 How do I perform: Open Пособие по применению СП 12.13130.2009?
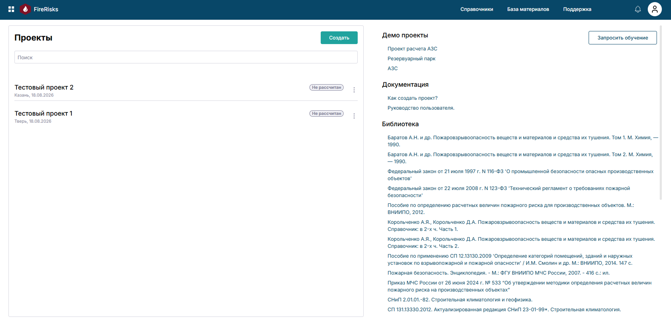[x=510, y=259]
